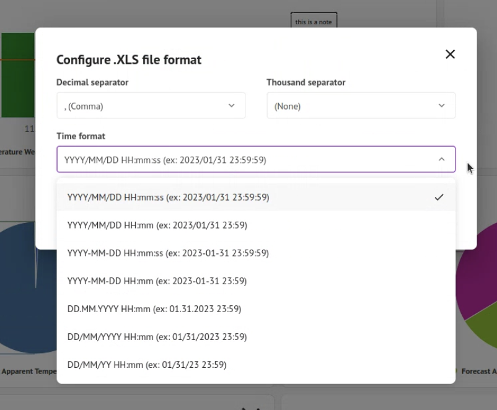Open the Decimal separator dropdown showing Comma

(151, 106)
